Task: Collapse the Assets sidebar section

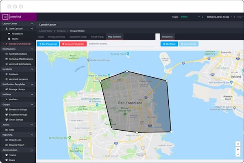Action: click(x=32, y=125)
